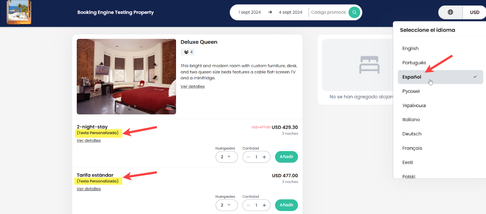This screenshot has height=214, width=486.
Task: Add the Tarifa estándar rate with Añadir
Action: pos(286,205)
